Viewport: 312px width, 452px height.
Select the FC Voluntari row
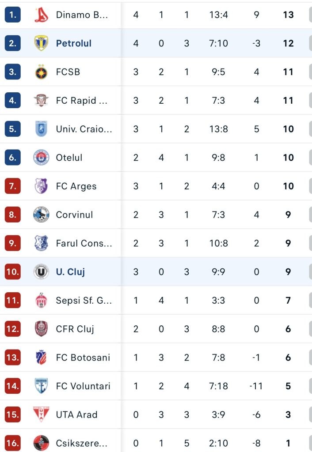coord(156,386)
